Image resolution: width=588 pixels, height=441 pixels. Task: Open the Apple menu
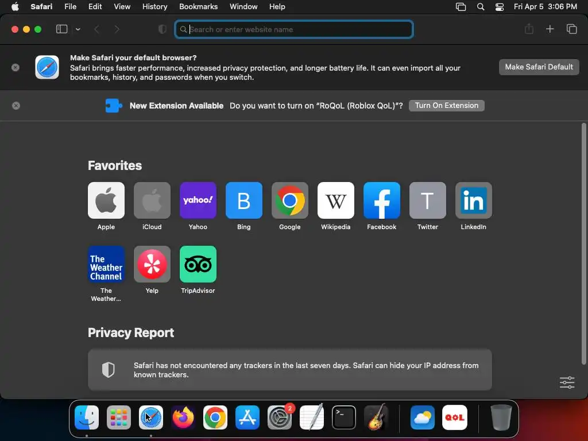click(x=15, y=6)
